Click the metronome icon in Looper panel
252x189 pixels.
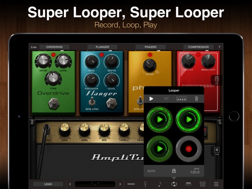point(174,171)
